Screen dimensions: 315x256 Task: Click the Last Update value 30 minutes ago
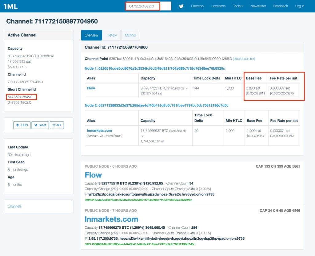click(19, 155)
